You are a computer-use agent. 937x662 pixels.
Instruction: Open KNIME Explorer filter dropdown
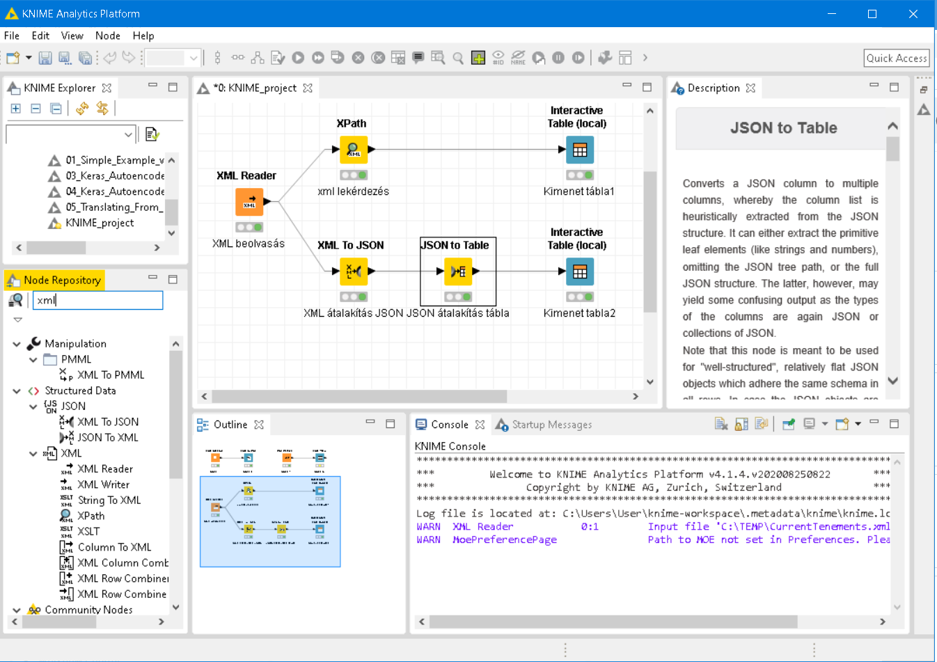(x=128, y=134)
